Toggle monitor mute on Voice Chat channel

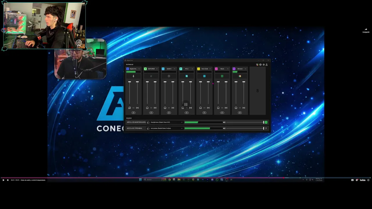point(201,108)
